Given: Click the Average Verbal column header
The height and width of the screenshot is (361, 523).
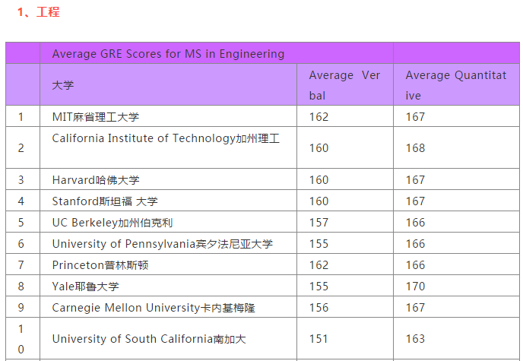Looking at the screenshot, I should pos(344,85).
